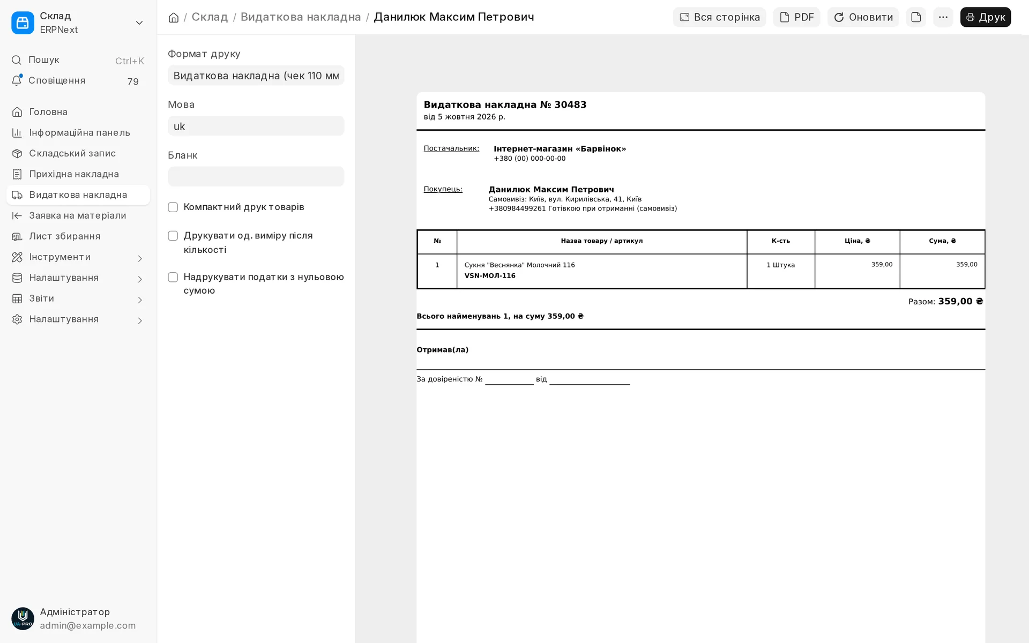Open the Склад workspace switcher chevron
Screen dimensions: 1029x643
(x=139, y=23)
